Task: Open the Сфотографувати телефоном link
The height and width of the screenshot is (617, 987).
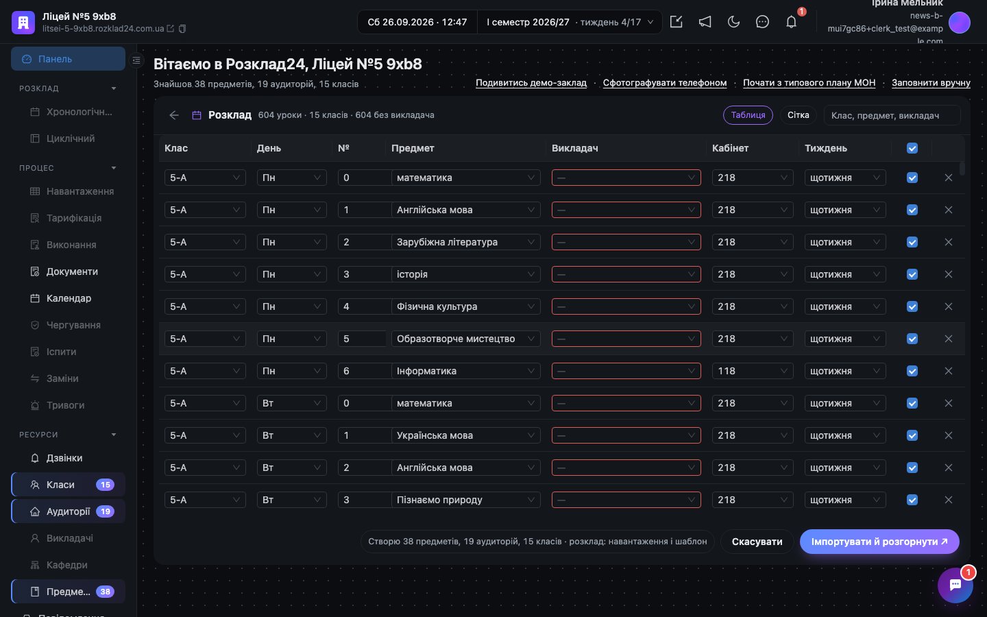Action: tap(665, 83)
